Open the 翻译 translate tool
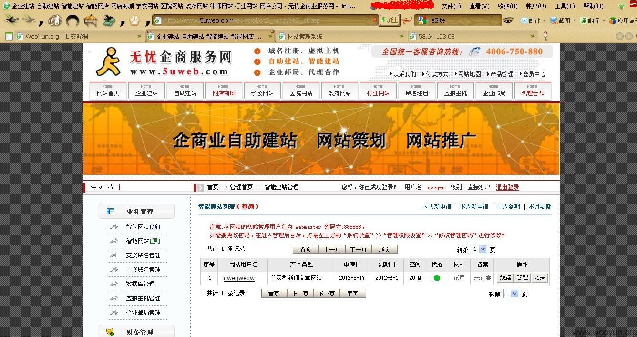 (x=590, y=20)
